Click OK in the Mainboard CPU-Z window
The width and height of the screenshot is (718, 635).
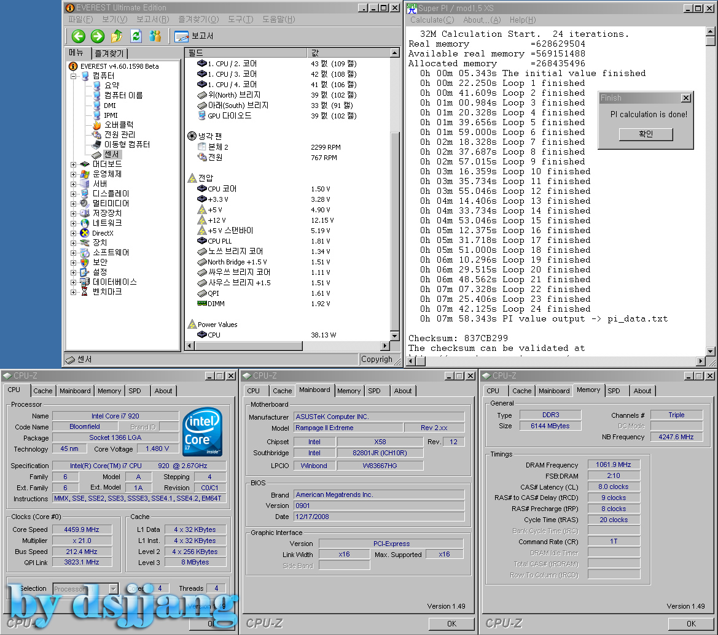click(x=451, y=623)
